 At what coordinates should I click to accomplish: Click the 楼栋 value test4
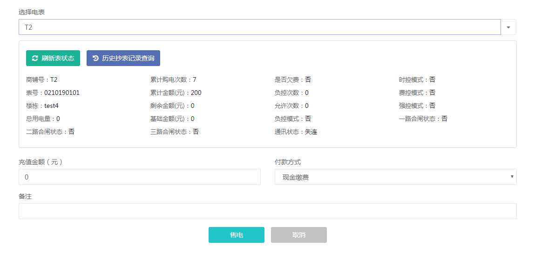point(52,106)
